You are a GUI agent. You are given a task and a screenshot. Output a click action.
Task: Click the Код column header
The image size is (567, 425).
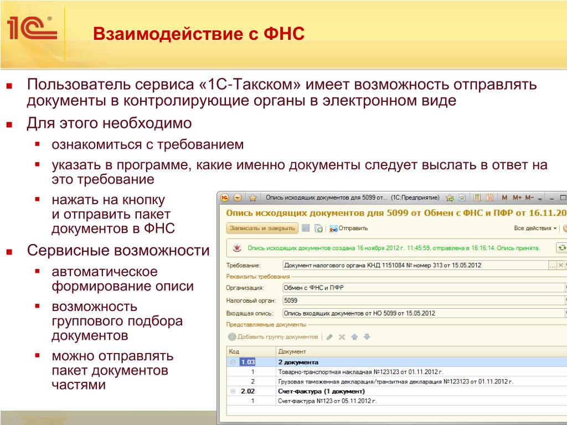point(251,351)
